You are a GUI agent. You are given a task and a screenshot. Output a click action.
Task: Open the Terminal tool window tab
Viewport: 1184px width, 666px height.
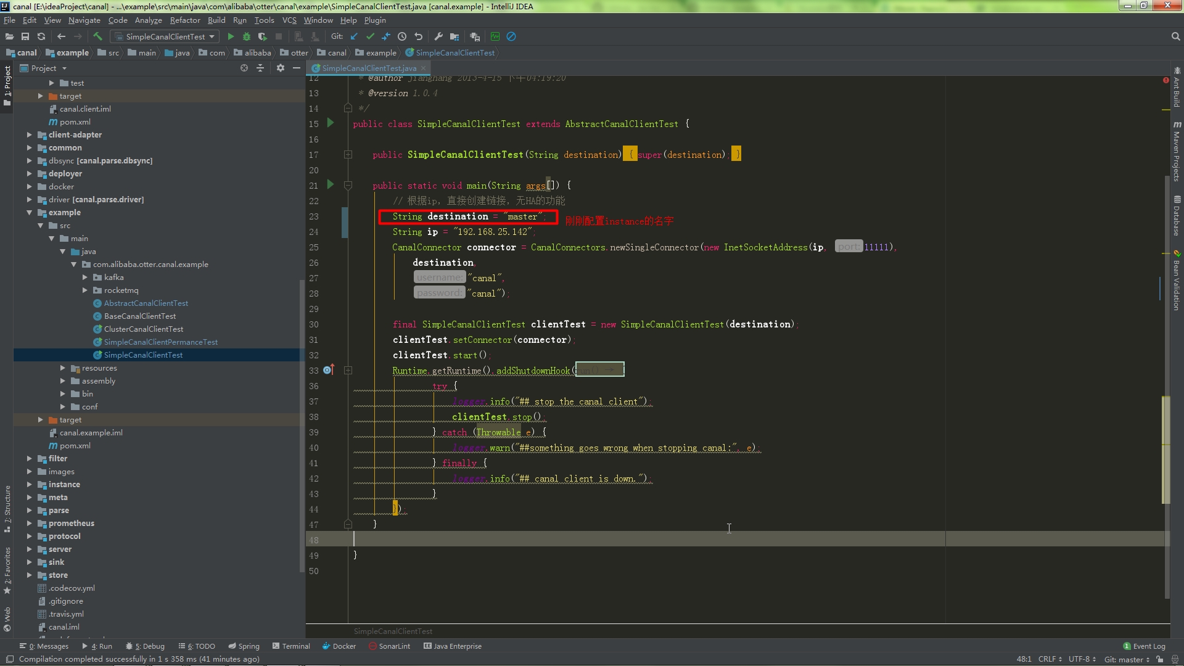point(291,646)
